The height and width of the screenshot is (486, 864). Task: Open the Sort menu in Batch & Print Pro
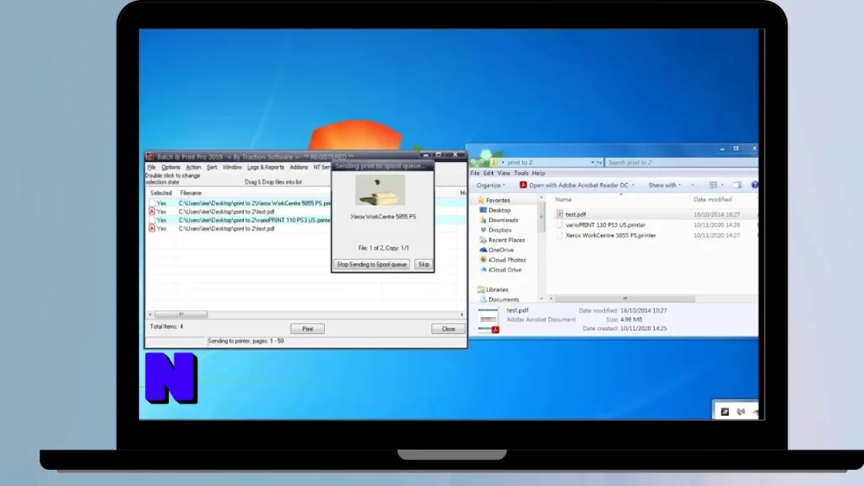(212, 167)
